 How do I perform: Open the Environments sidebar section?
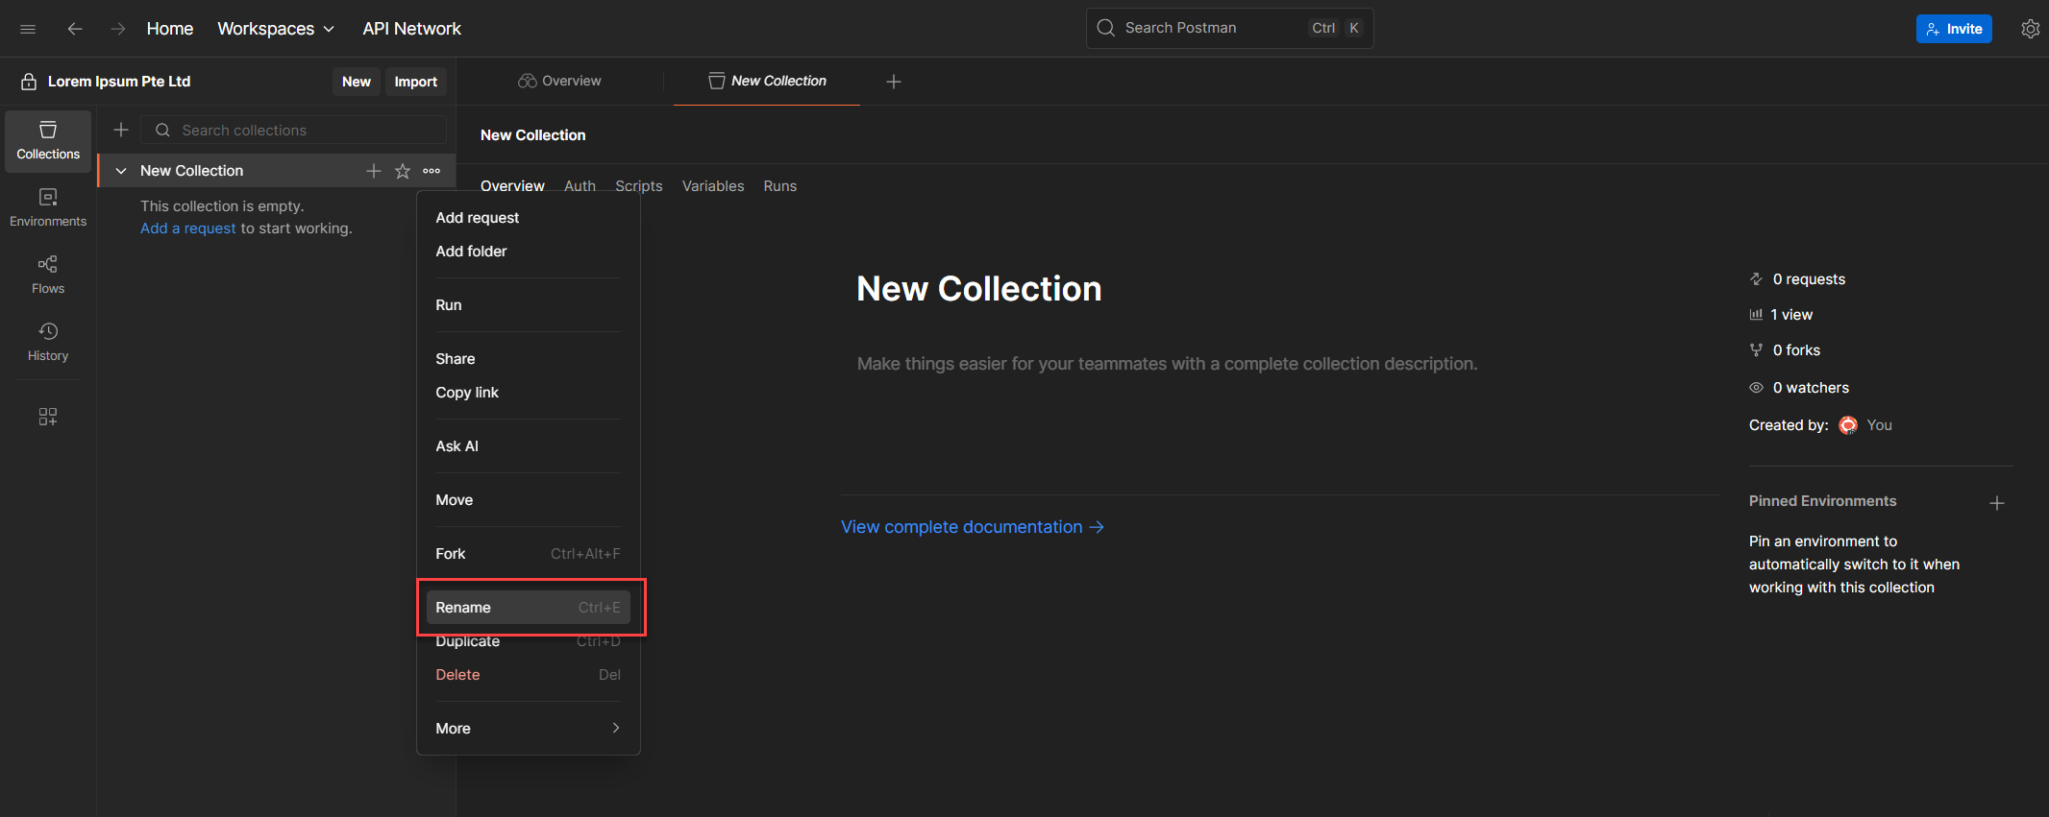click(48, 208)
